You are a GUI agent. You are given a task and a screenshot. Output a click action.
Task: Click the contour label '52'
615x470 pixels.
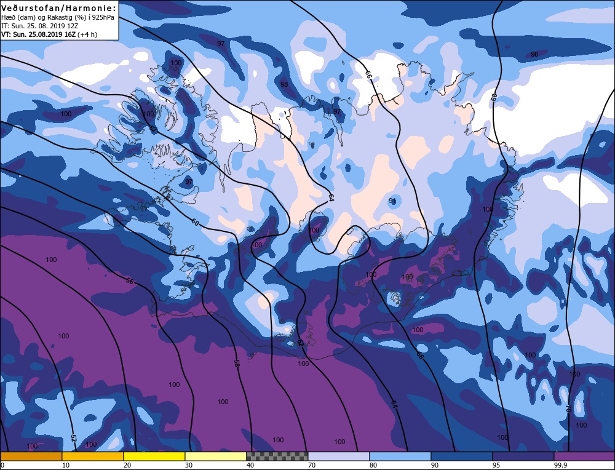click(x=73, y=437)
